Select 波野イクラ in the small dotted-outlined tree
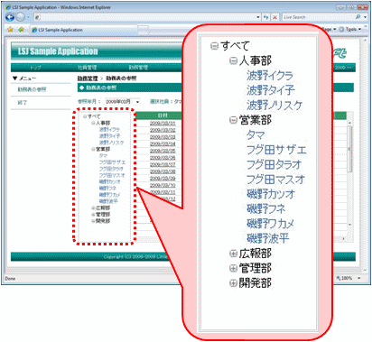This screenshot has height=342, width=372. click(x=109, y=129)
